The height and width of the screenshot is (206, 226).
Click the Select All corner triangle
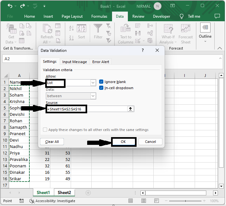[5, 76]
